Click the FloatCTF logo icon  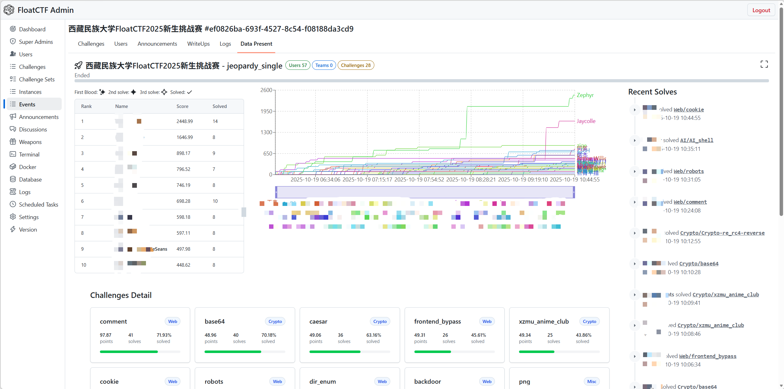[9, 10]
